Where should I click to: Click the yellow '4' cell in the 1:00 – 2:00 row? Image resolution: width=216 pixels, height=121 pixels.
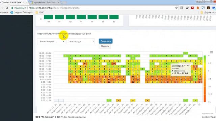pos(133,100)
